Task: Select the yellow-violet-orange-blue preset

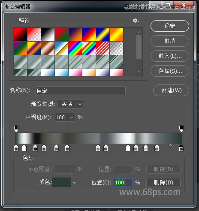Action: coord(34,48)
